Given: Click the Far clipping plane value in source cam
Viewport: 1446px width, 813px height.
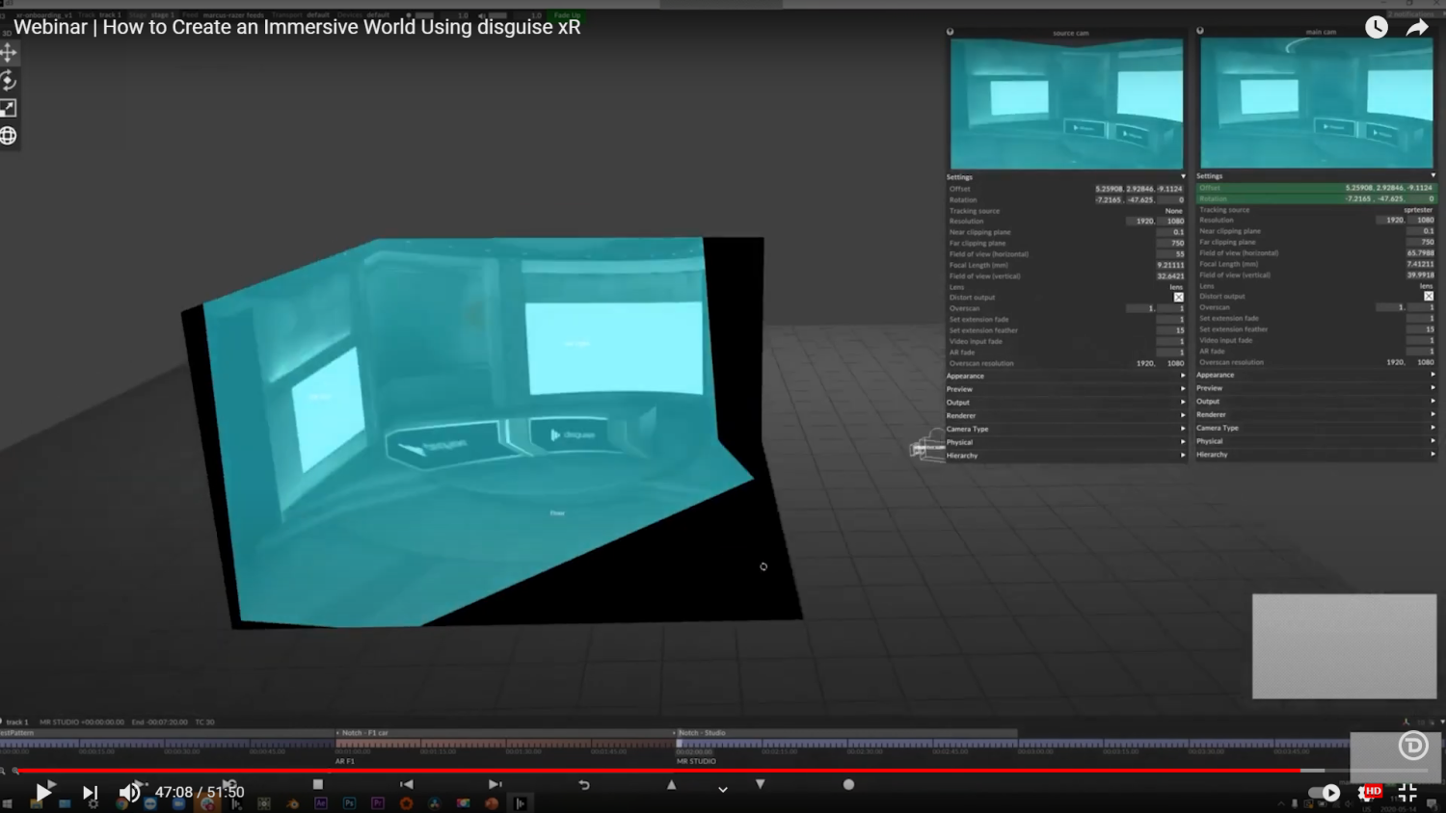Looking at the screenshot, I should click(1171, 244).
